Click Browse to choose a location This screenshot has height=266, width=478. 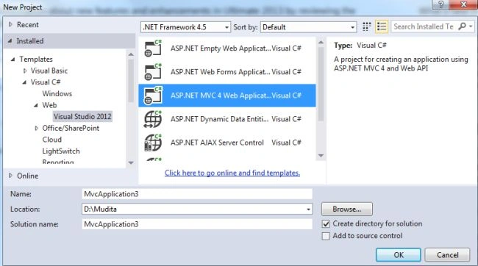(x=347, y=209)
